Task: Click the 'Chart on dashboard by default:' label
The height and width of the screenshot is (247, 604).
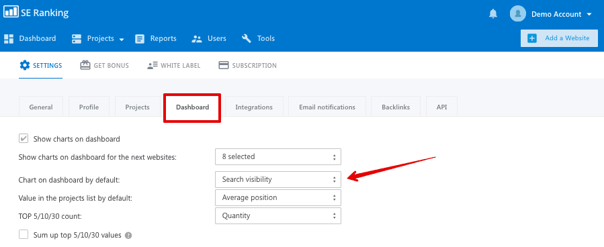Action: pyautogui.click(x=69, y=180)
